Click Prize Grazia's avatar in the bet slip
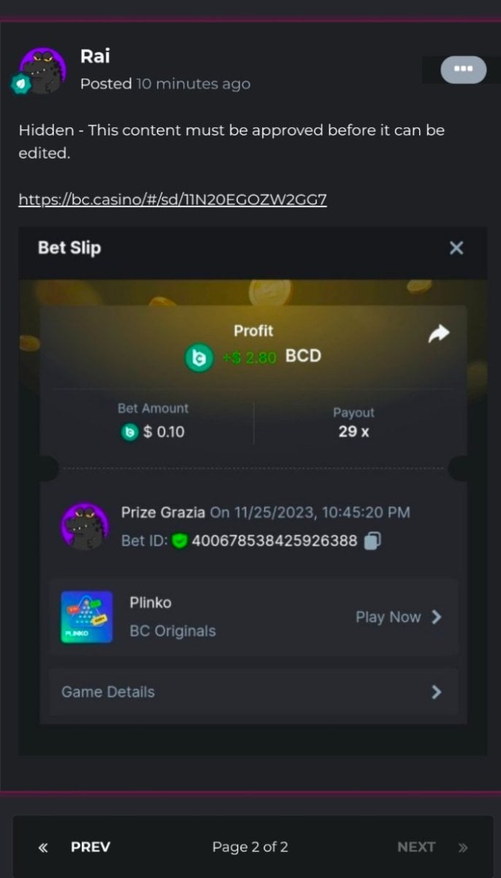Image resolution: width=501 pixels, height=878 pixels. pos(85,526)
